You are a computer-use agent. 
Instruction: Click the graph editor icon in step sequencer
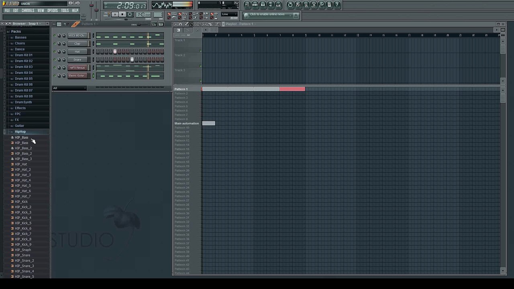[154, 24]
